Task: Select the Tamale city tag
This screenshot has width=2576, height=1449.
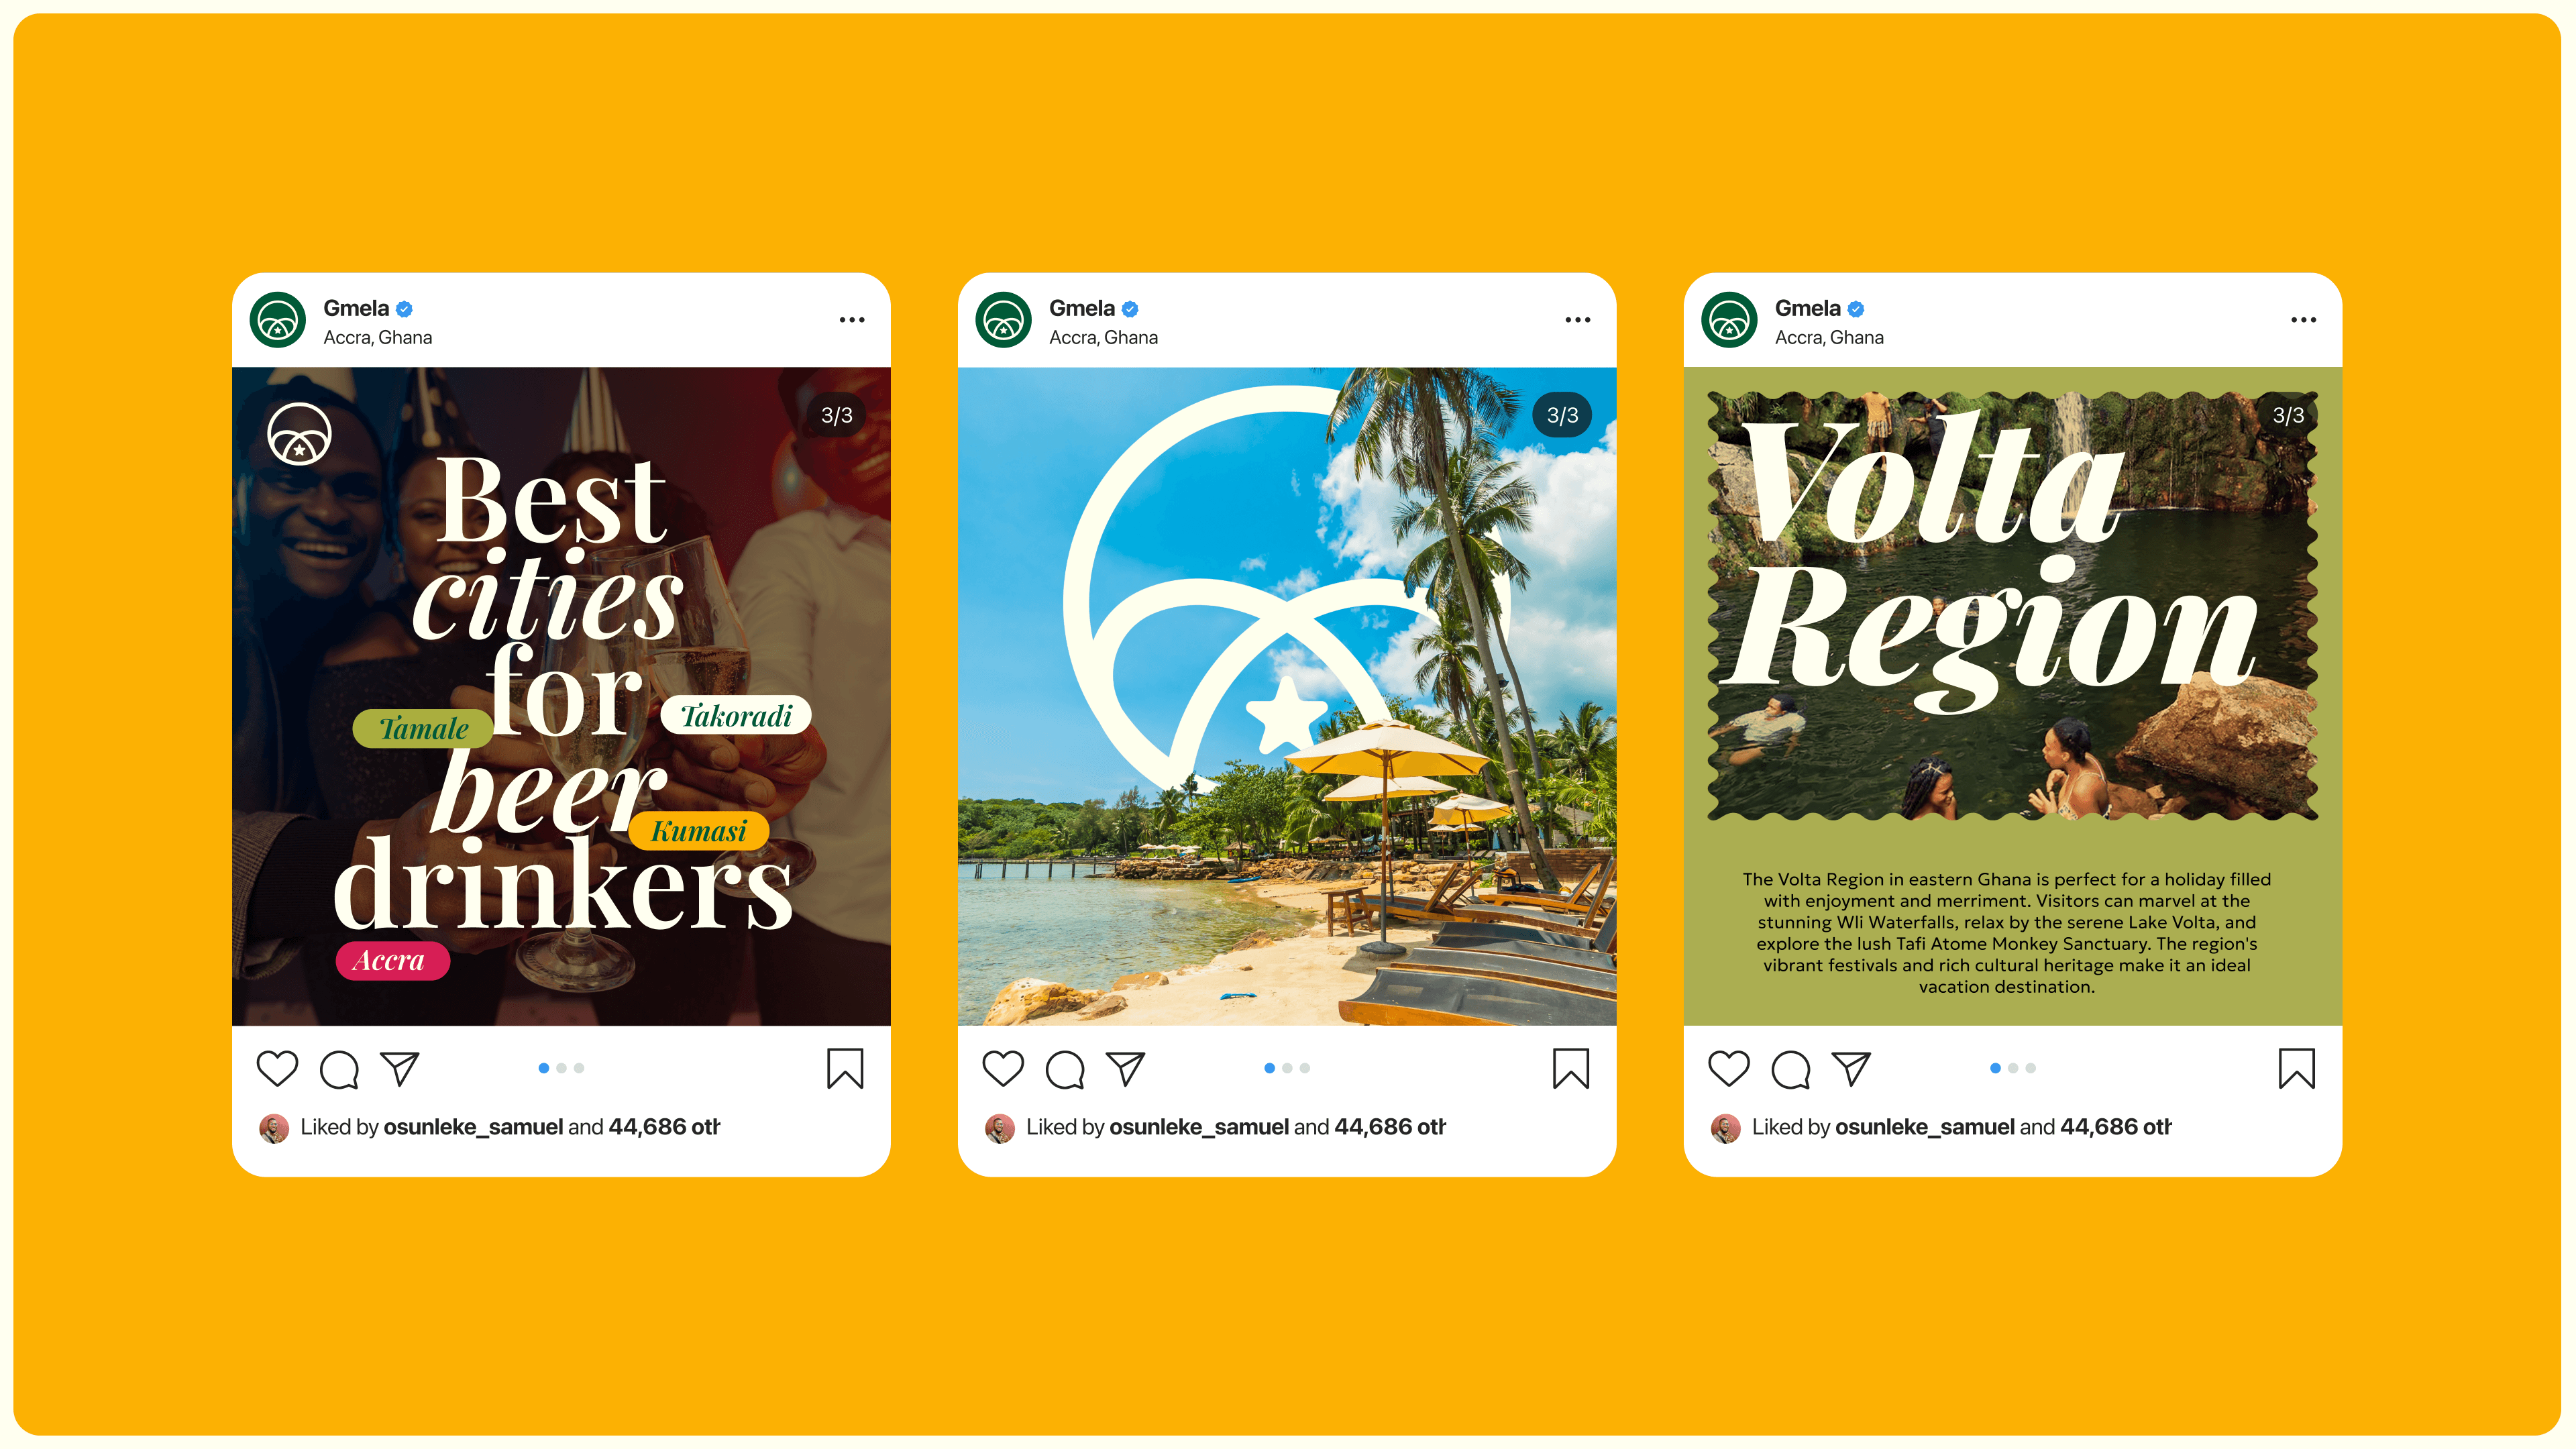Action: pos(424,728)
